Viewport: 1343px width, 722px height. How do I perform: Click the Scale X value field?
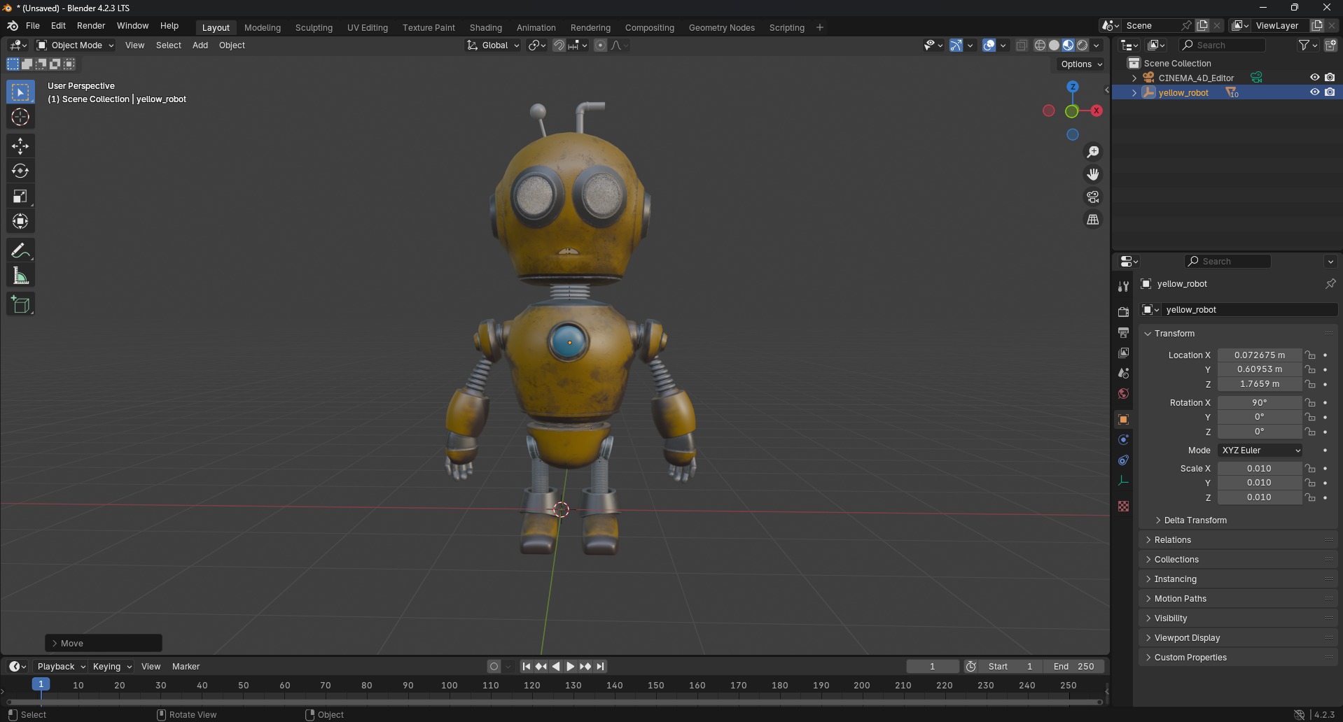pyautogui.click(x=1259, y=469)
